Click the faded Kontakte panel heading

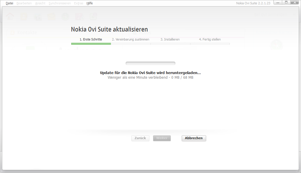point(27,33)
